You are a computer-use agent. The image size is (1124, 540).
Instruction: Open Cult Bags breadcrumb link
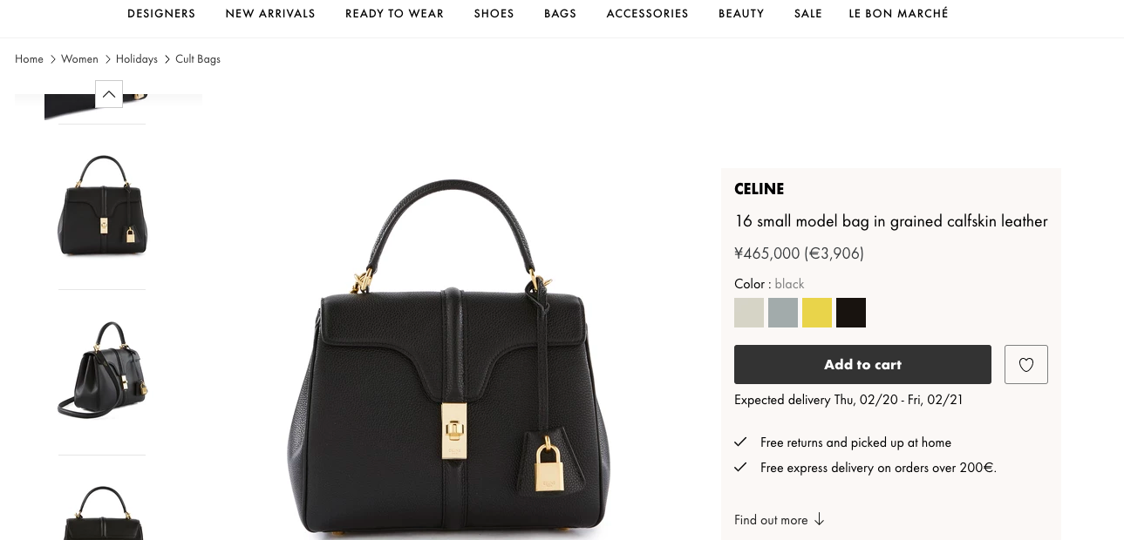[198, 59]
